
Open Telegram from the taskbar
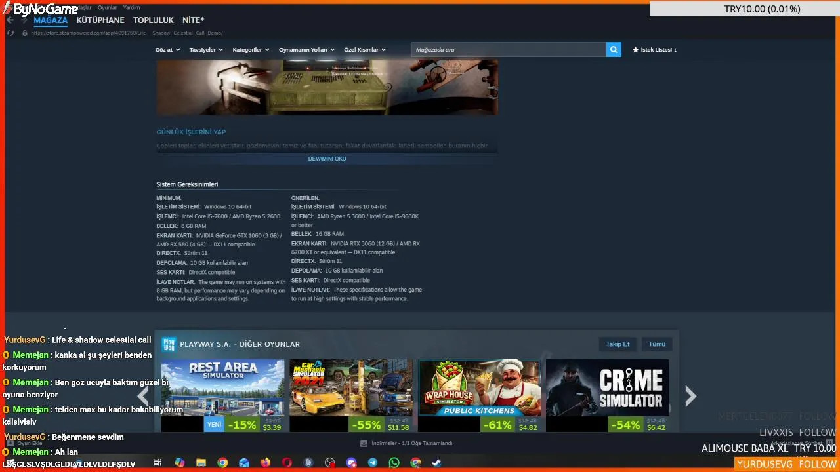pyautogui.click(x=373, y=463)
